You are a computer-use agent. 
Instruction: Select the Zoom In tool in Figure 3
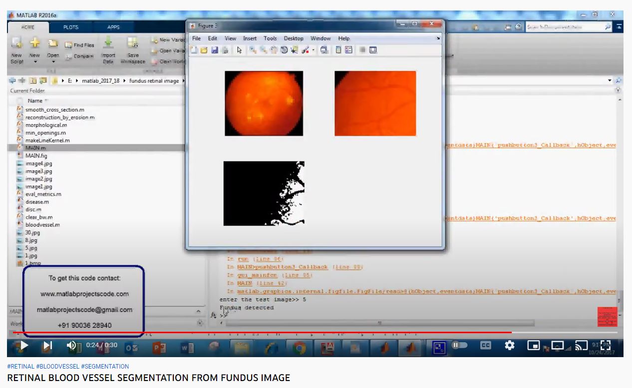coord(253,50)
